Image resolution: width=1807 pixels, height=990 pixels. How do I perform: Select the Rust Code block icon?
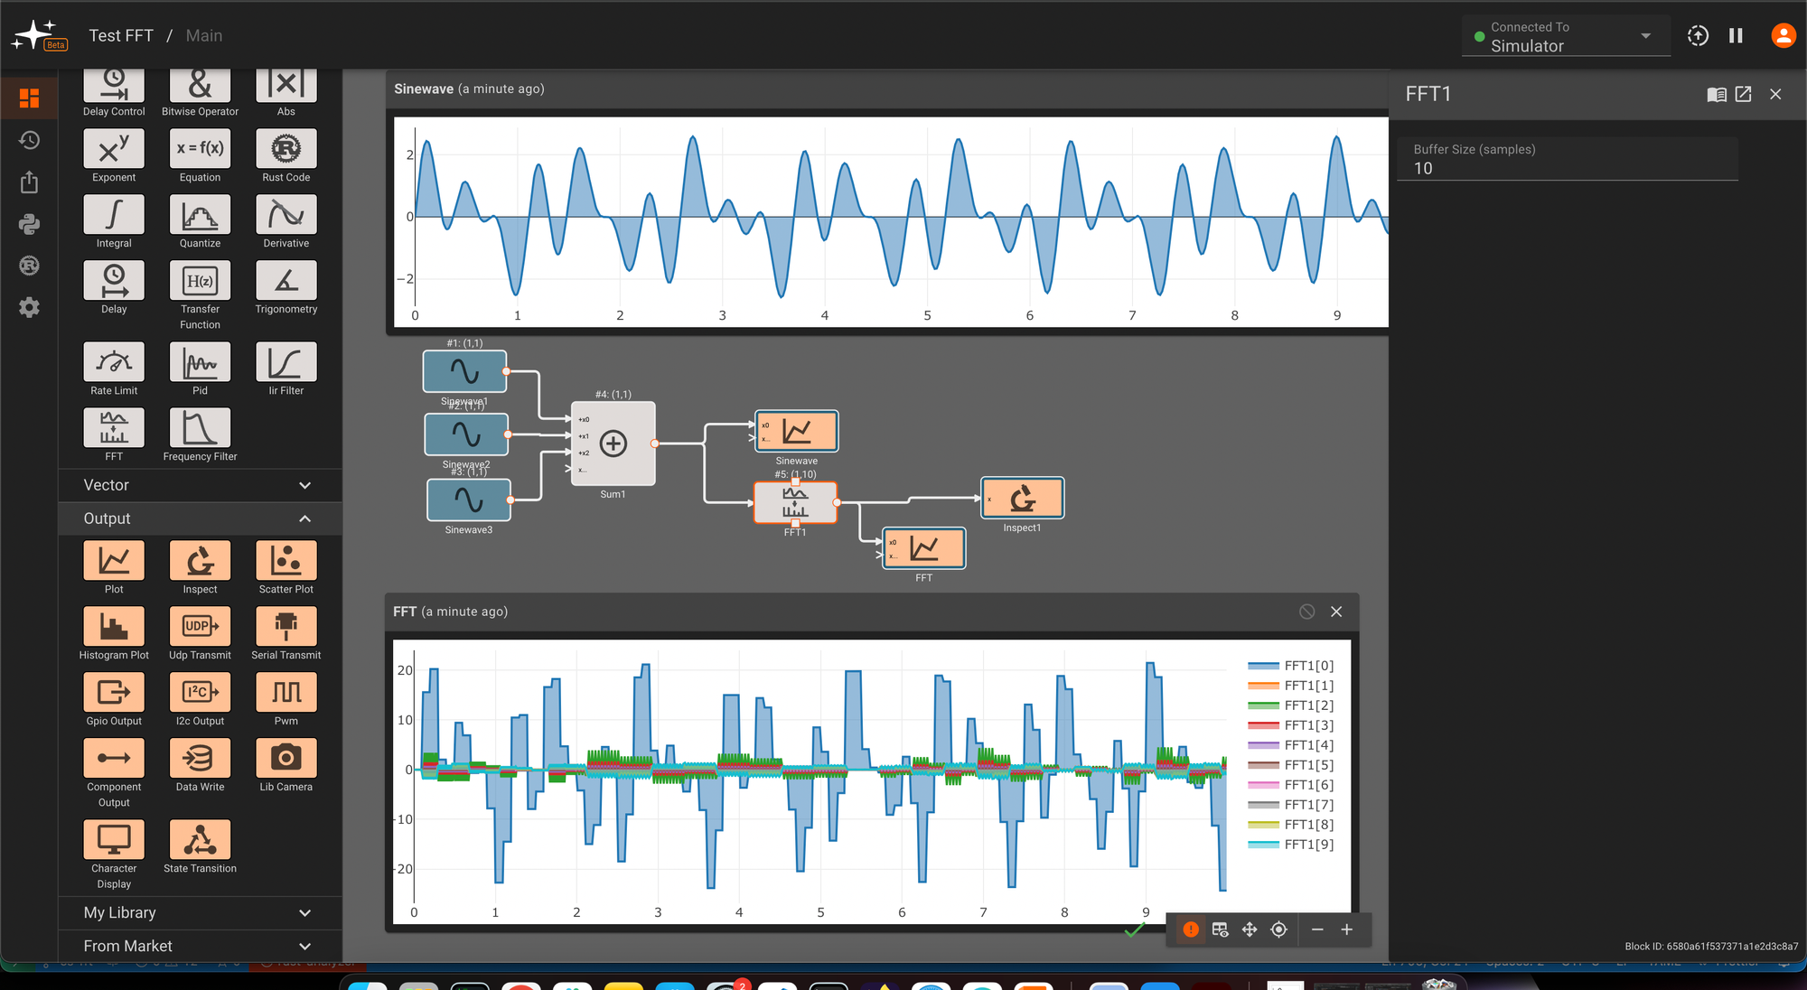click(x=286, y=149)
